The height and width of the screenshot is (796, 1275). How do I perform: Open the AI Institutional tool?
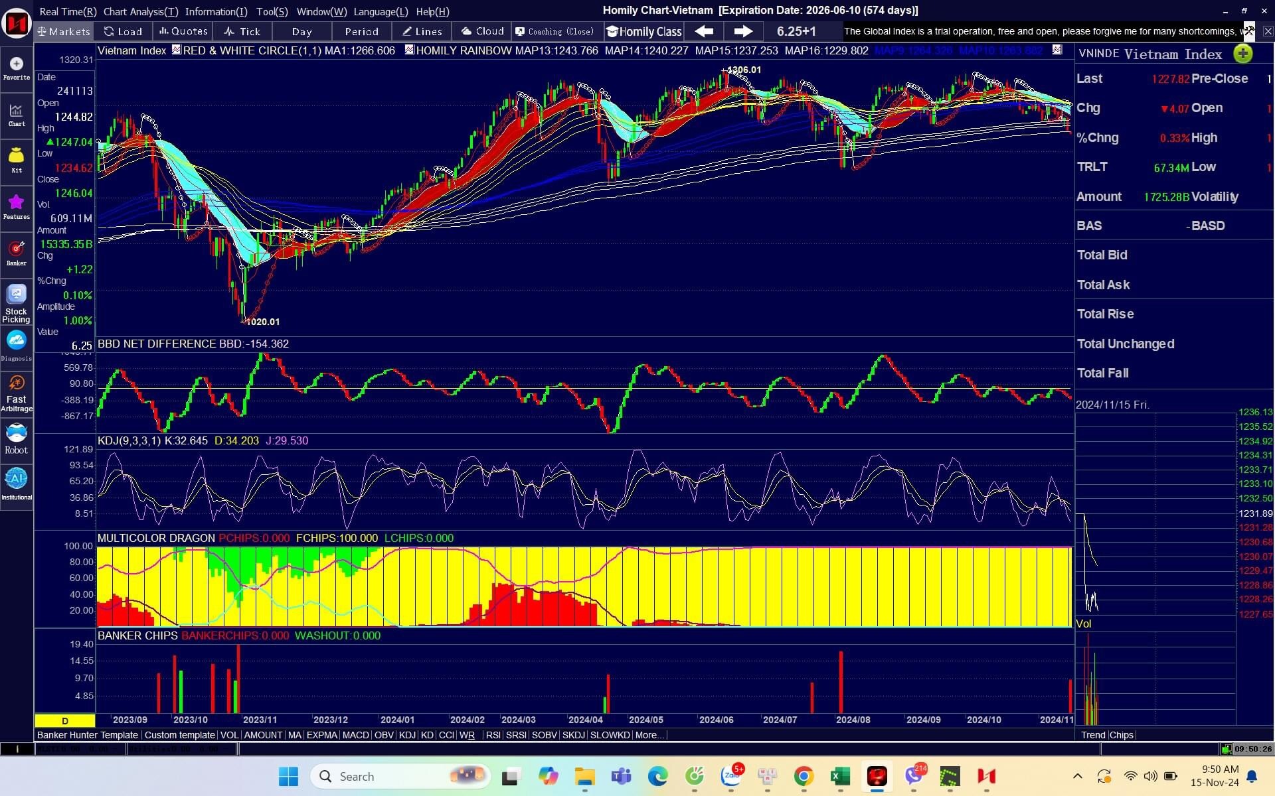[17, 484]
